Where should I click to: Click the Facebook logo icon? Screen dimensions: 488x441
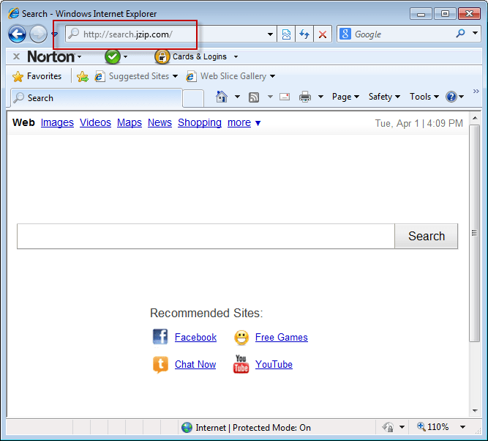tap(160, 337)
